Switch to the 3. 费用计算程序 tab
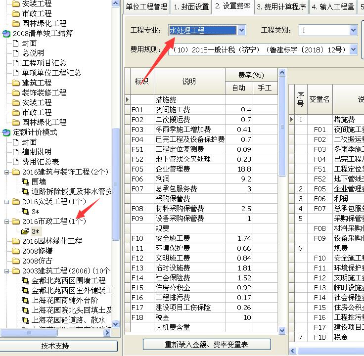 point(281,7)
